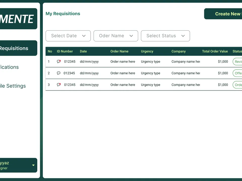The width and height of the screenshot is (242, 181).
Task: Sort by Company column header
Action: pyautogui.click(x=178, y=51)
